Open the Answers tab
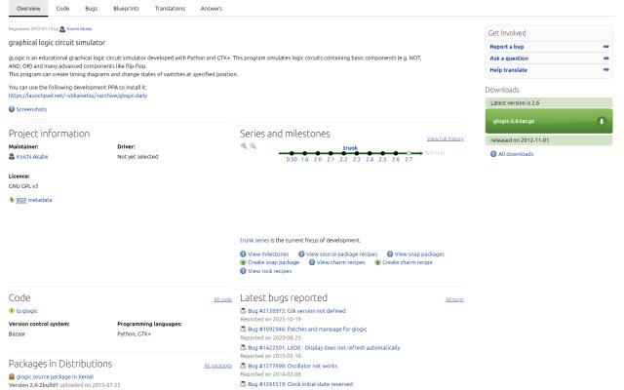The width and height of the screenshot is (624, 390). (212, 9)
